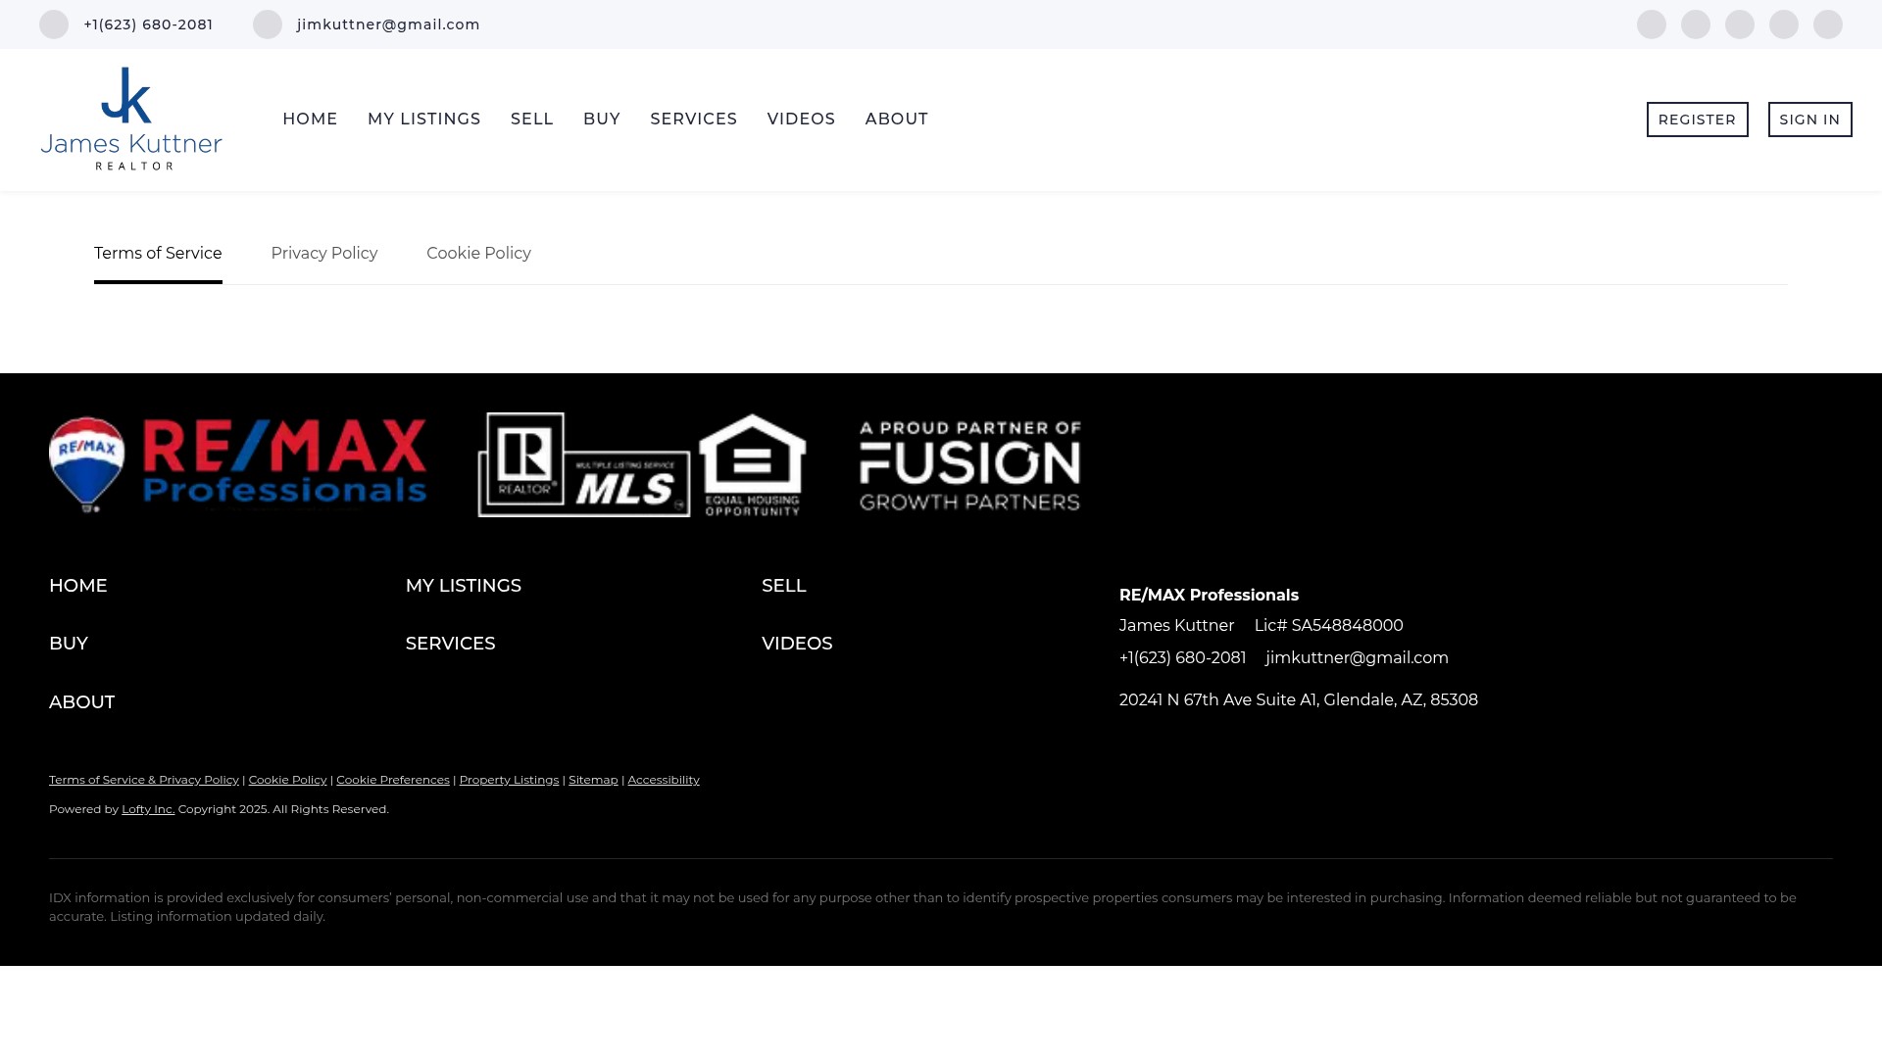
Task: Open Services in the top navigation
Action: pyautogui.click(x=694, y=120)
